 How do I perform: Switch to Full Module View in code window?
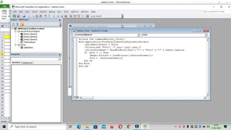(x=78, y=97)
